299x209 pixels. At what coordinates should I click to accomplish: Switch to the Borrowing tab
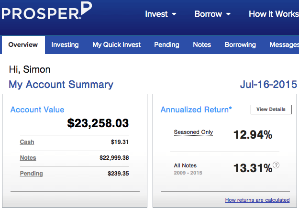pos(240,45)
